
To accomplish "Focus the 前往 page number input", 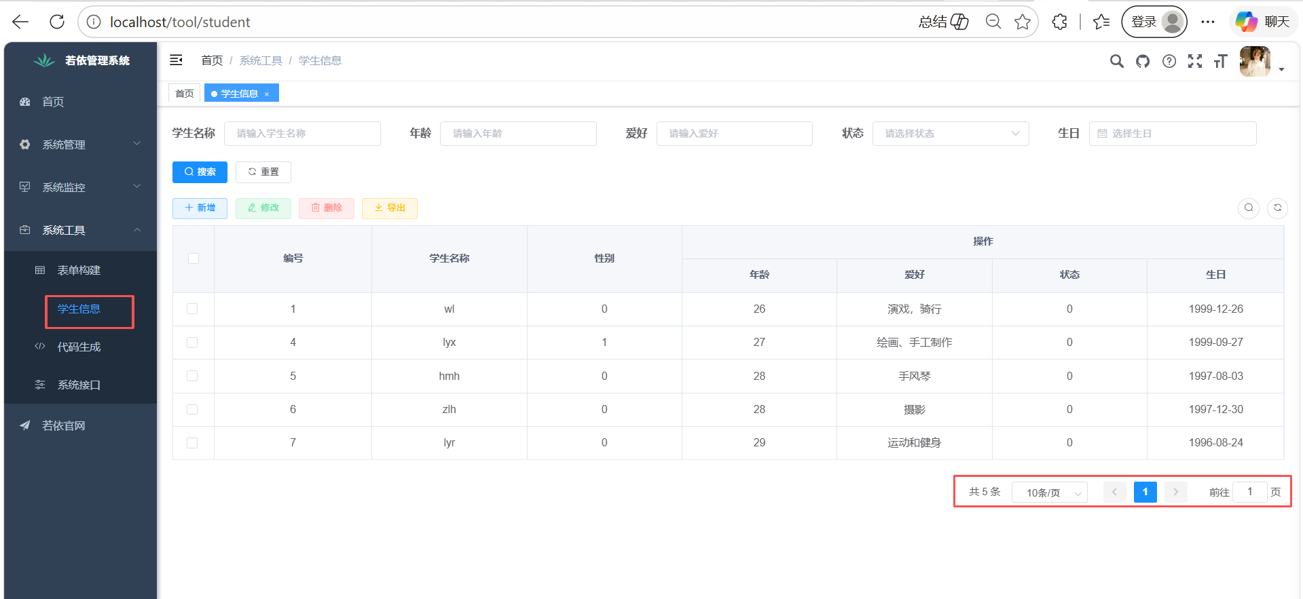I will click(1249, 492).
